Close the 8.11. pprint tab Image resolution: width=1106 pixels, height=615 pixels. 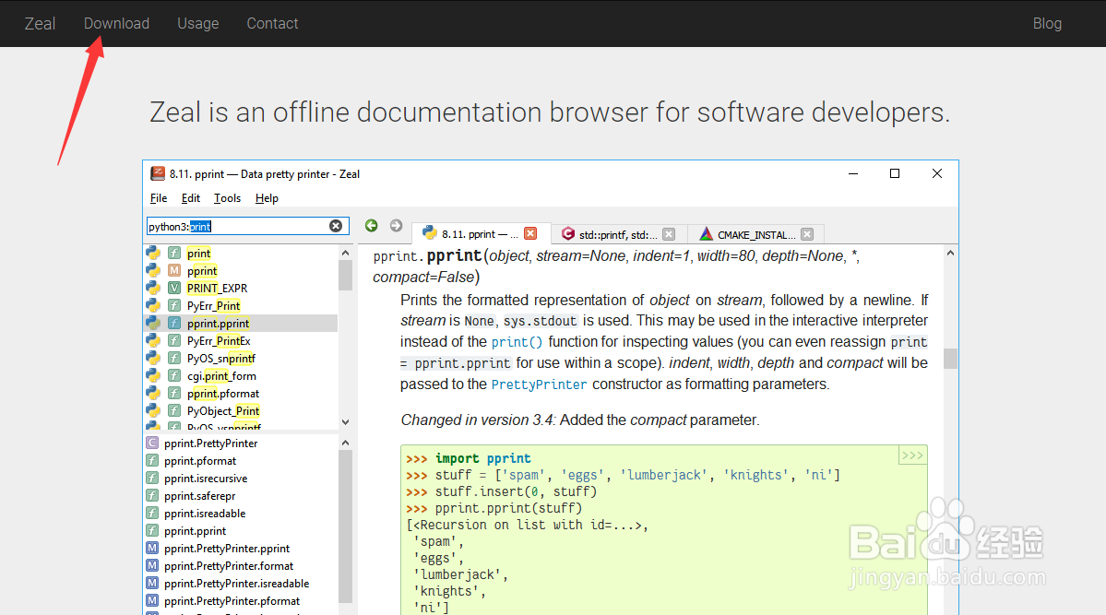pos(530,233)
